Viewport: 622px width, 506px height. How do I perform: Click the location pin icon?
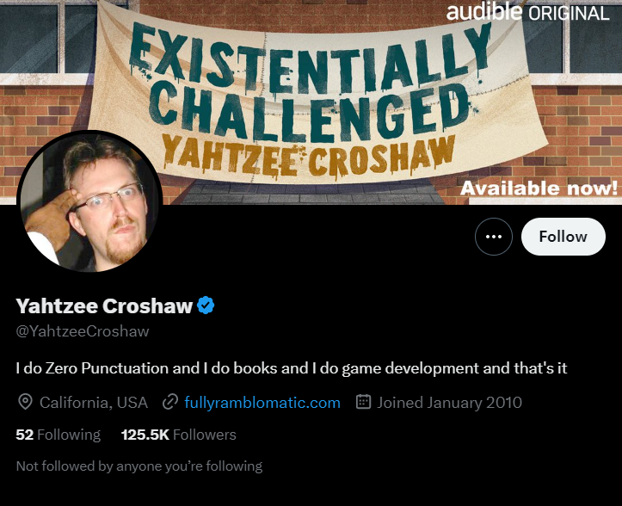tap(26, 402)
